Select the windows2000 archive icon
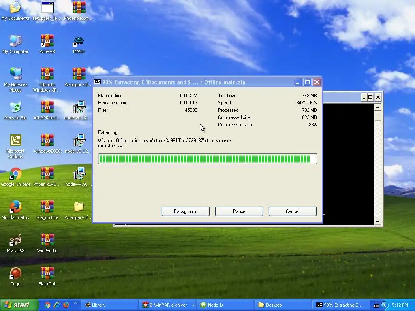Screen dimensions: 415x311 pos(47,144)
